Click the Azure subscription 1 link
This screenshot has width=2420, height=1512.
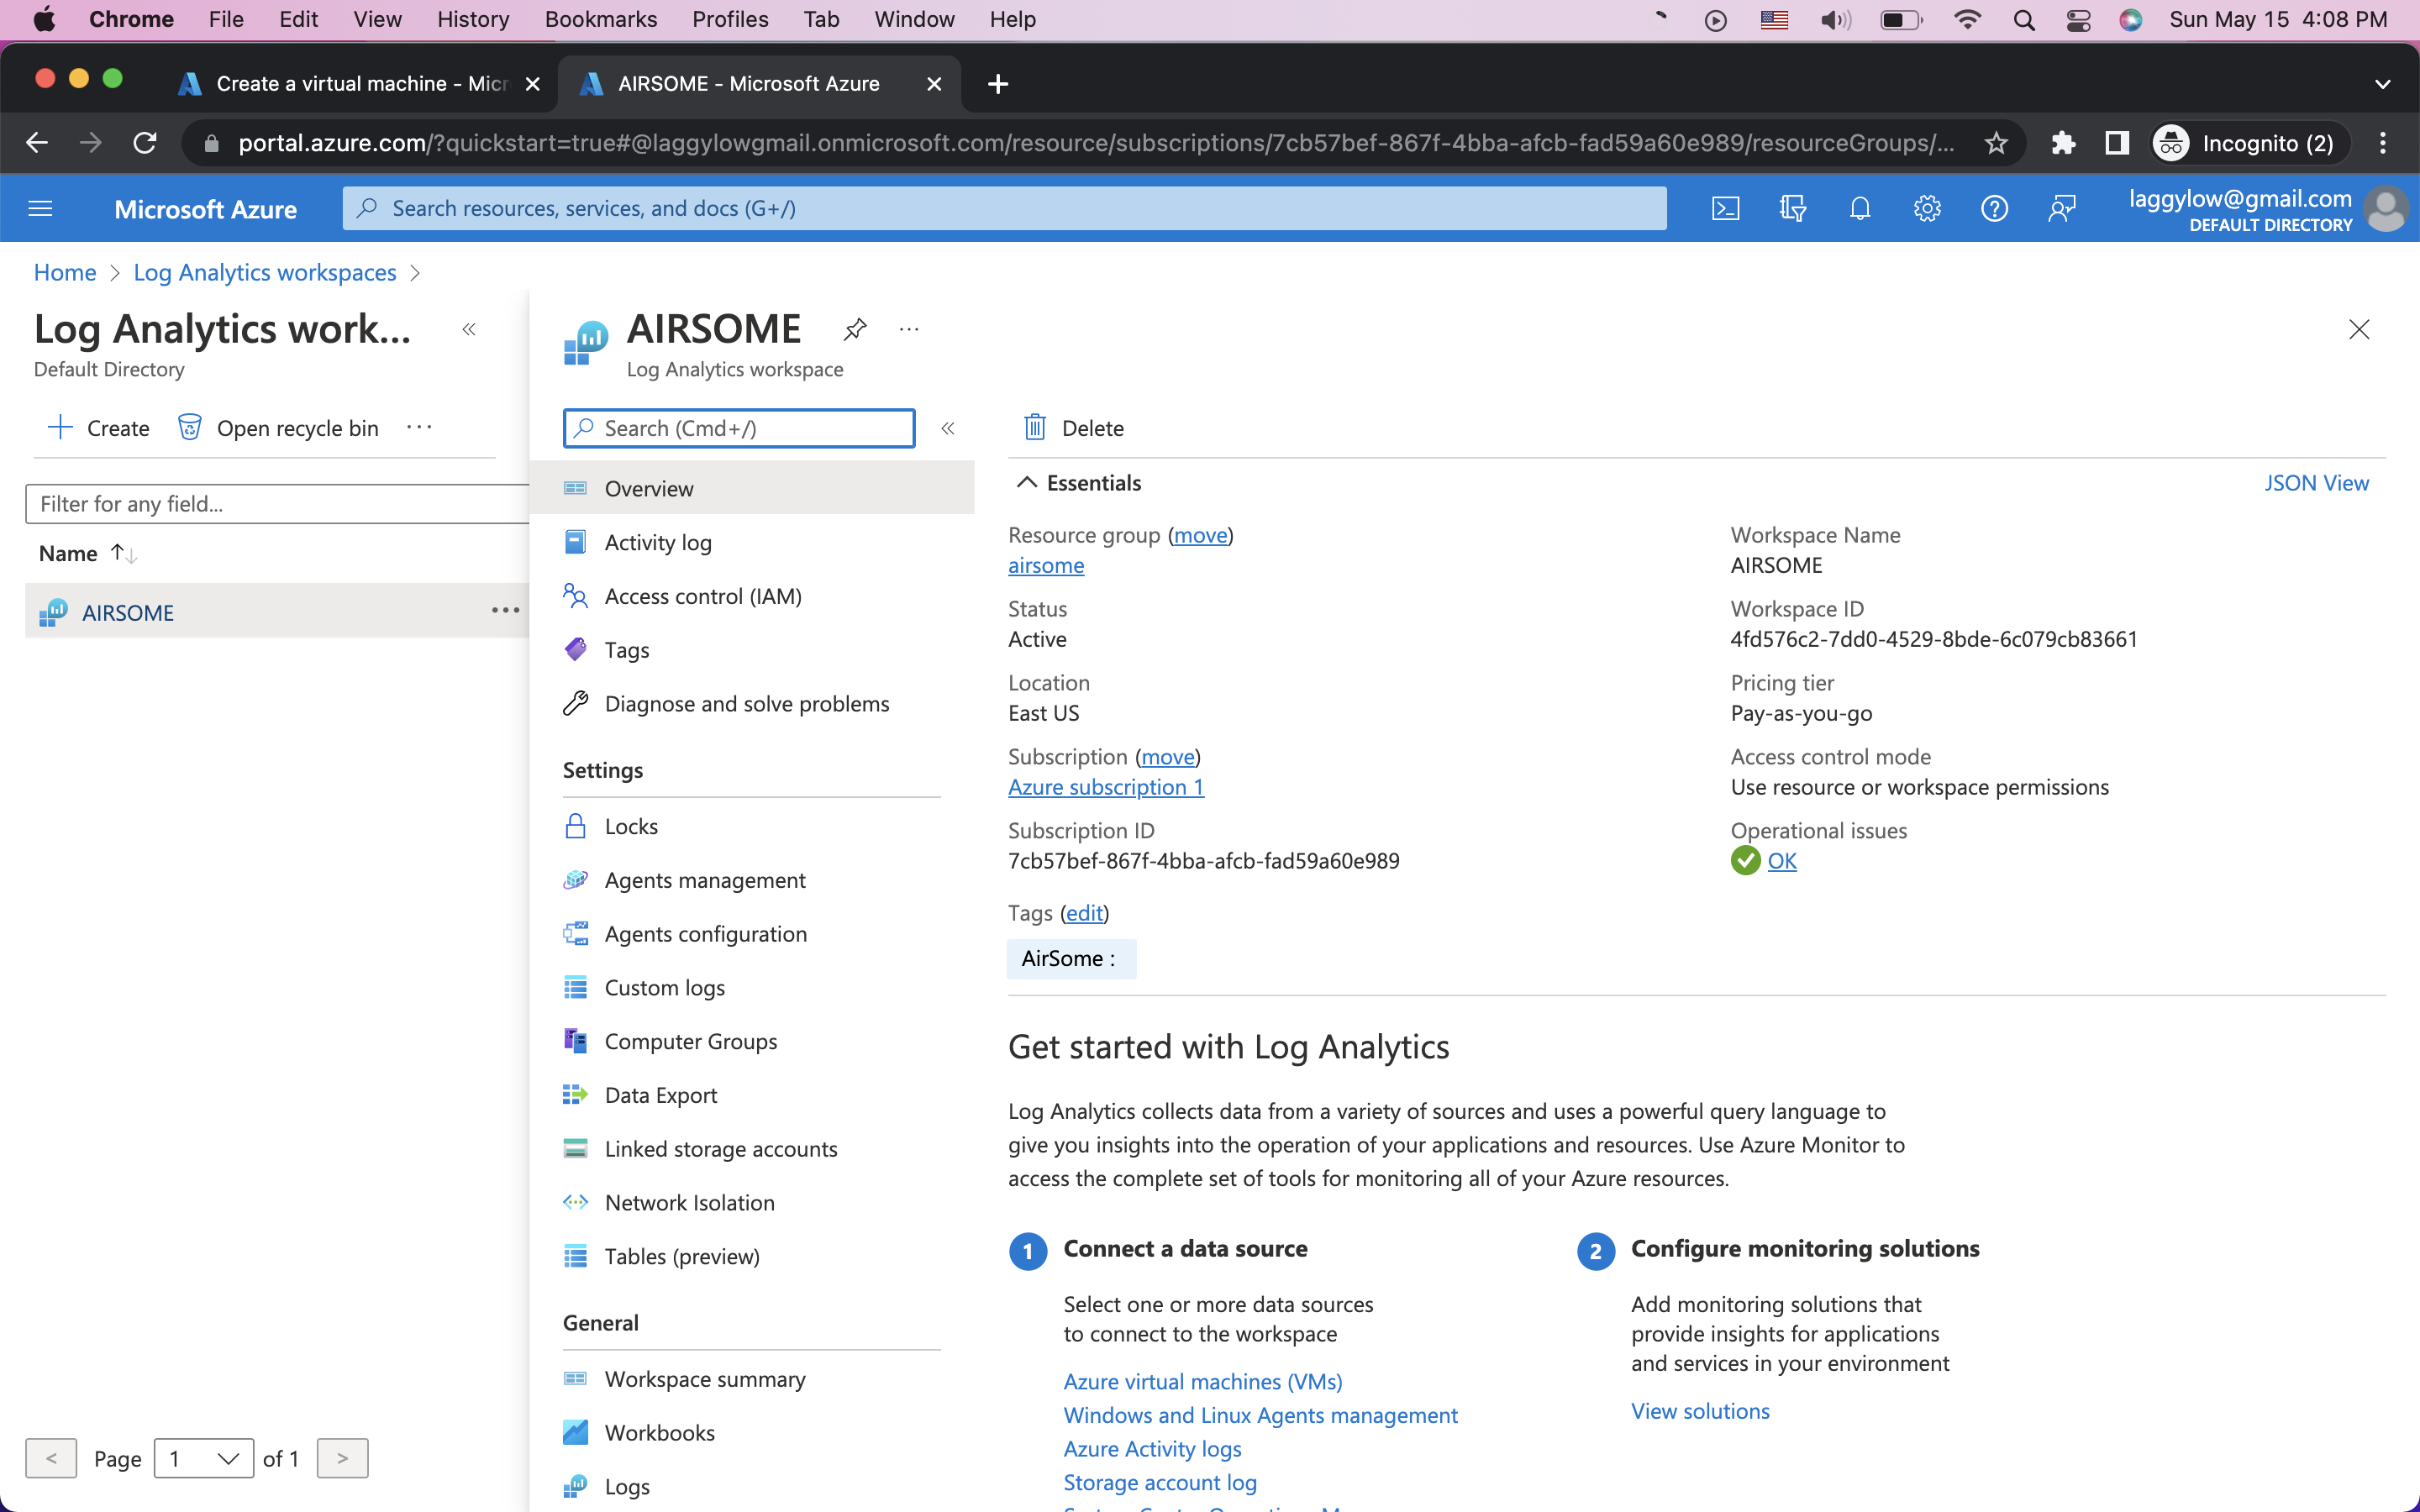tap(1105, 787)
